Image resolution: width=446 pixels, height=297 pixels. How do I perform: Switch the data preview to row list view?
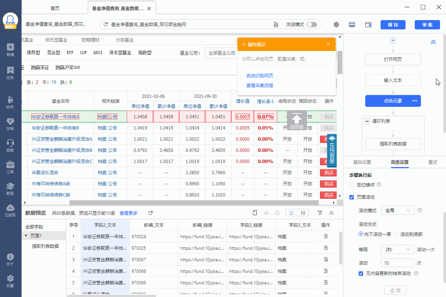(x=291, y=213)
